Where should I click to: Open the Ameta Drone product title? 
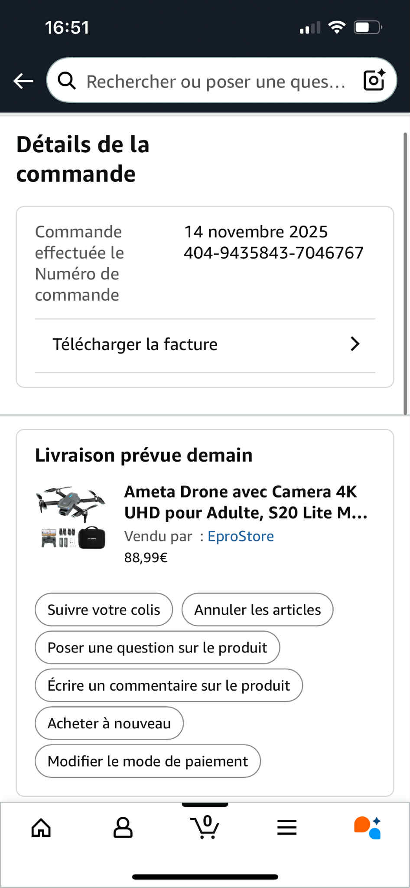[246, 502]
